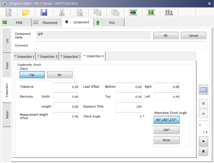Jump to first record arrow button
The image size is (214, 163).
pyautogui.click(x=203, y=103)
